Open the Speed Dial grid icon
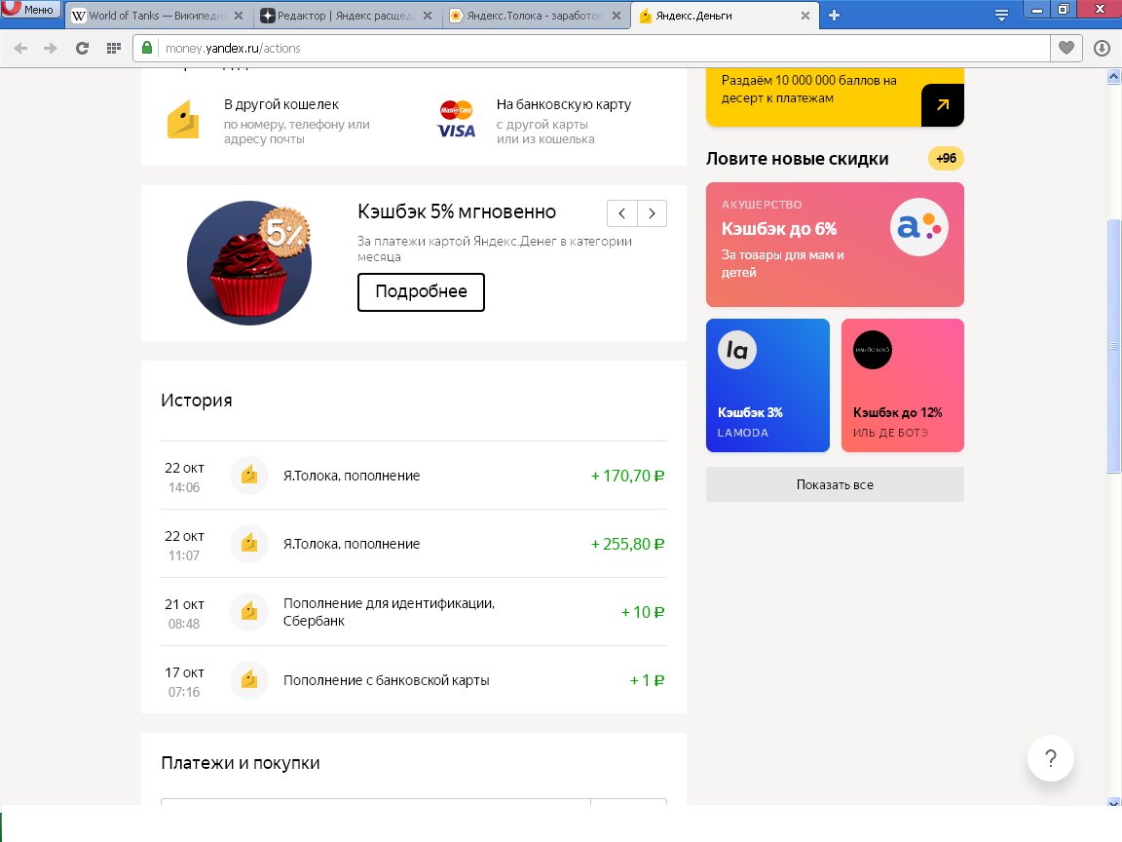 (x=113, y=48)
